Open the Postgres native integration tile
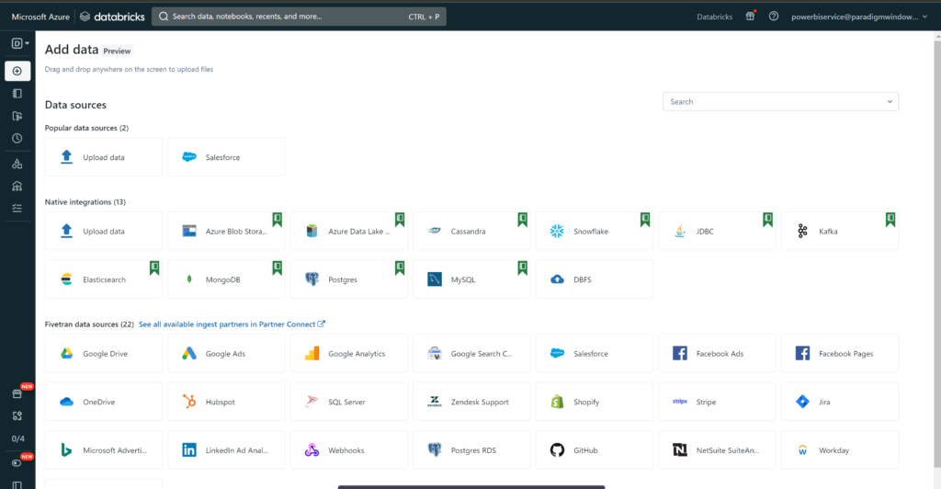The width and height of the screenshot is (941, 489). coord(348,279)
